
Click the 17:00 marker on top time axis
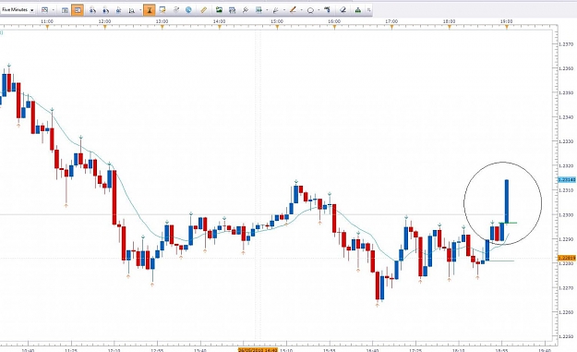coord(391,22)
